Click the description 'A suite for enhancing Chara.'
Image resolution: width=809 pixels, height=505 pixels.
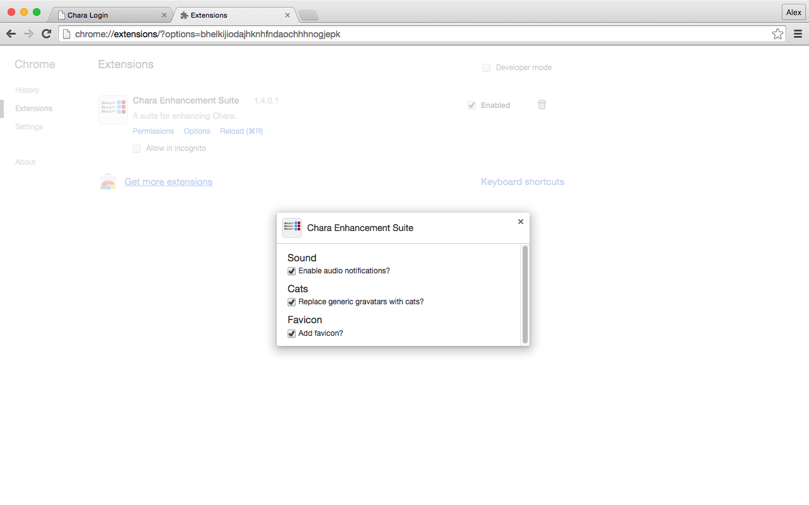point(185,116)
